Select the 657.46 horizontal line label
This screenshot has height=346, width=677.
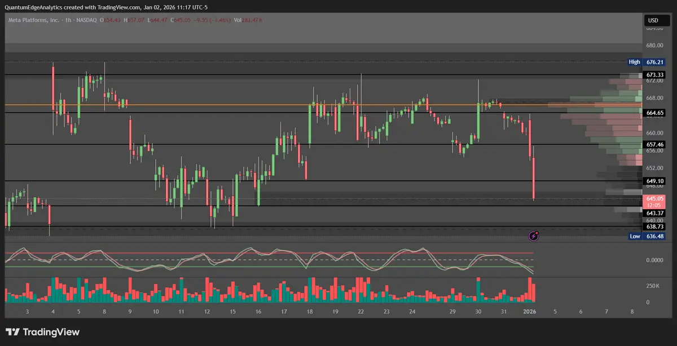(654, 145)
